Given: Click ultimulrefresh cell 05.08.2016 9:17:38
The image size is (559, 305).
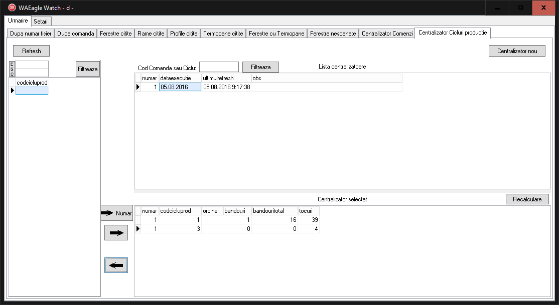Looking at the screenshot, I should (x=226, y=87).
